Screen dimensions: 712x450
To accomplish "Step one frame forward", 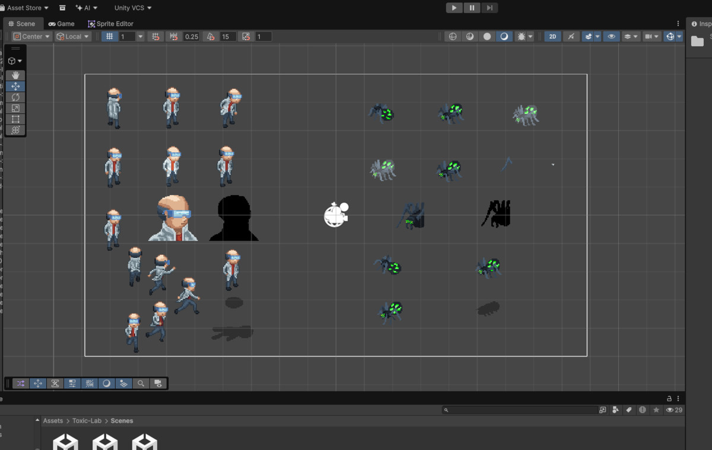I will [x=489, y=8].
